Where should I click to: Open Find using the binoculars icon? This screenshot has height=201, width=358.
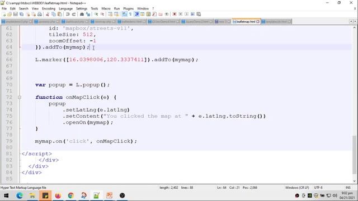[x=82, y=14]
